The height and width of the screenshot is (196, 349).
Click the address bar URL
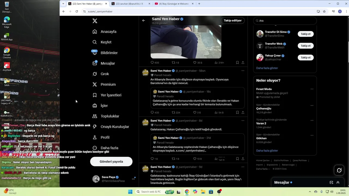point(100,11)
